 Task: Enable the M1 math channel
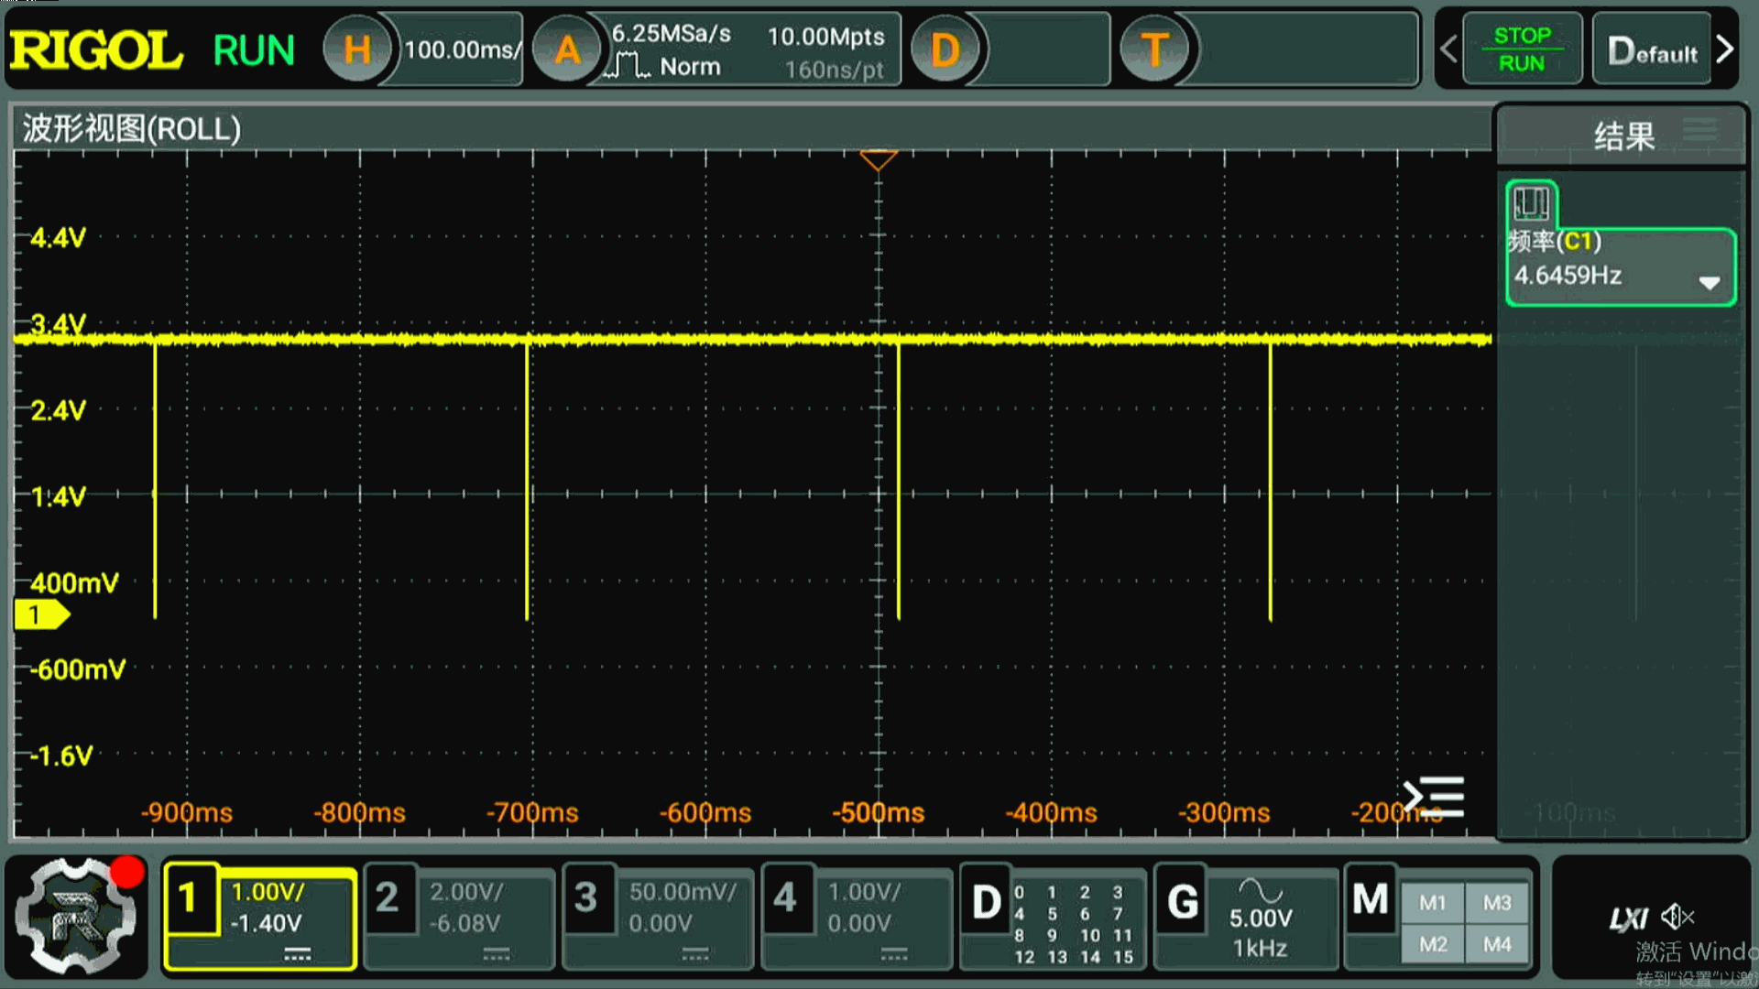tap(1432, 903)
